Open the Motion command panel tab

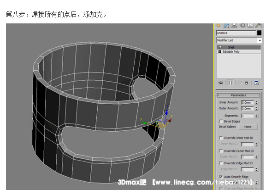[243, 25]
